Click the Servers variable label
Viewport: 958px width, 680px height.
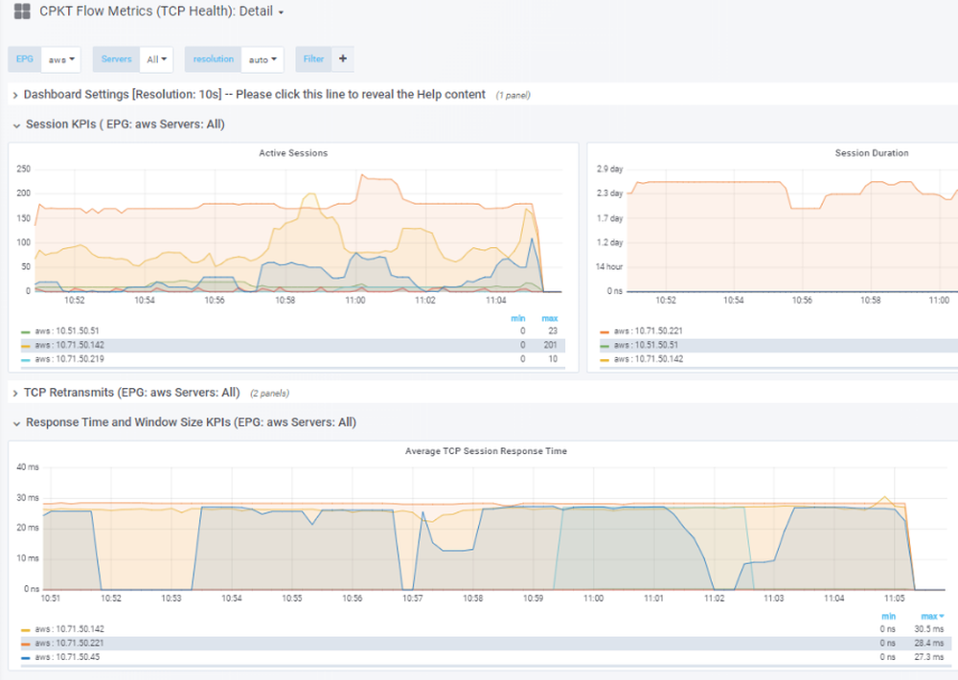pyautogui.click(x=116, y=58)
